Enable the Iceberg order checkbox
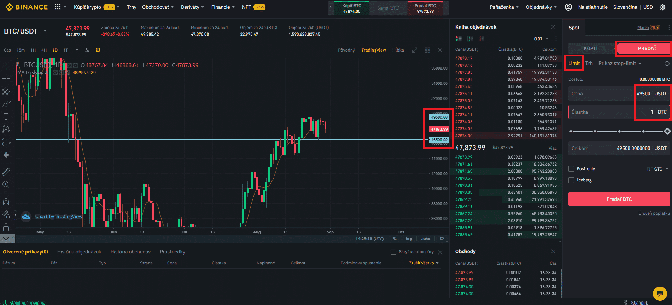Viewport: 672px width, 305px height. 571,180
